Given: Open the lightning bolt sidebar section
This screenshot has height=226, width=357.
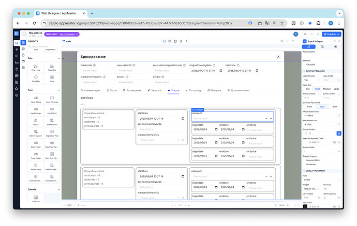Looking at the screenshot, I should [x=17, y=50].
